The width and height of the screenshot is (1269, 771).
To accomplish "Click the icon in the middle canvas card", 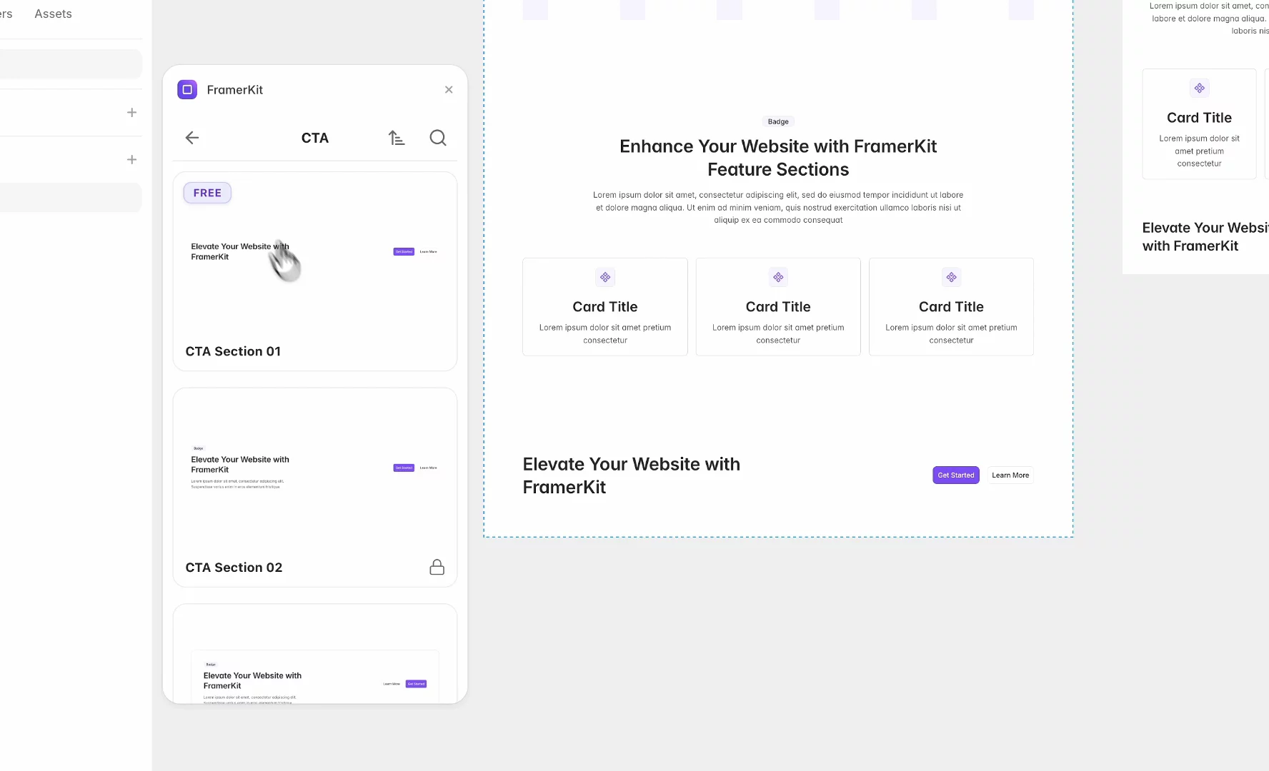I will (x=778, y=277).
